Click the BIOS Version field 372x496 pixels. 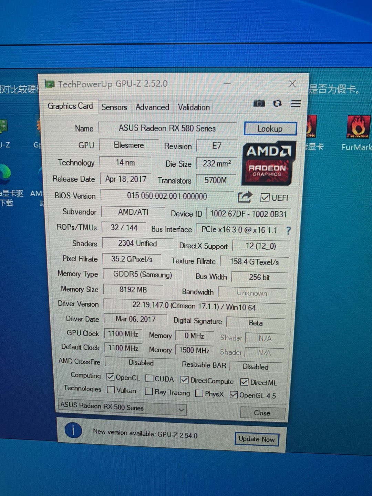[167, 196]
